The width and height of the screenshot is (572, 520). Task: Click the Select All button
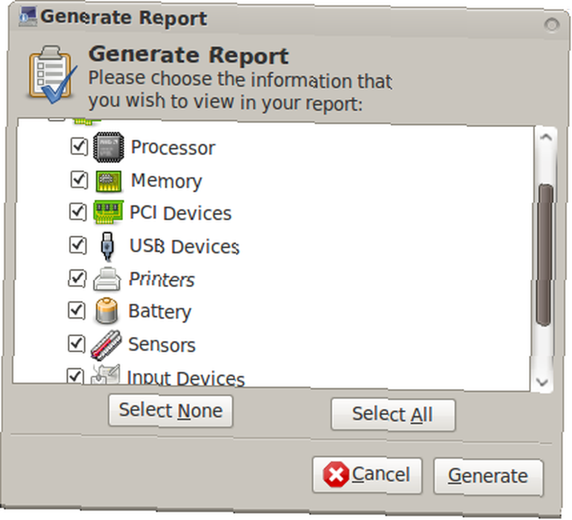393,415
